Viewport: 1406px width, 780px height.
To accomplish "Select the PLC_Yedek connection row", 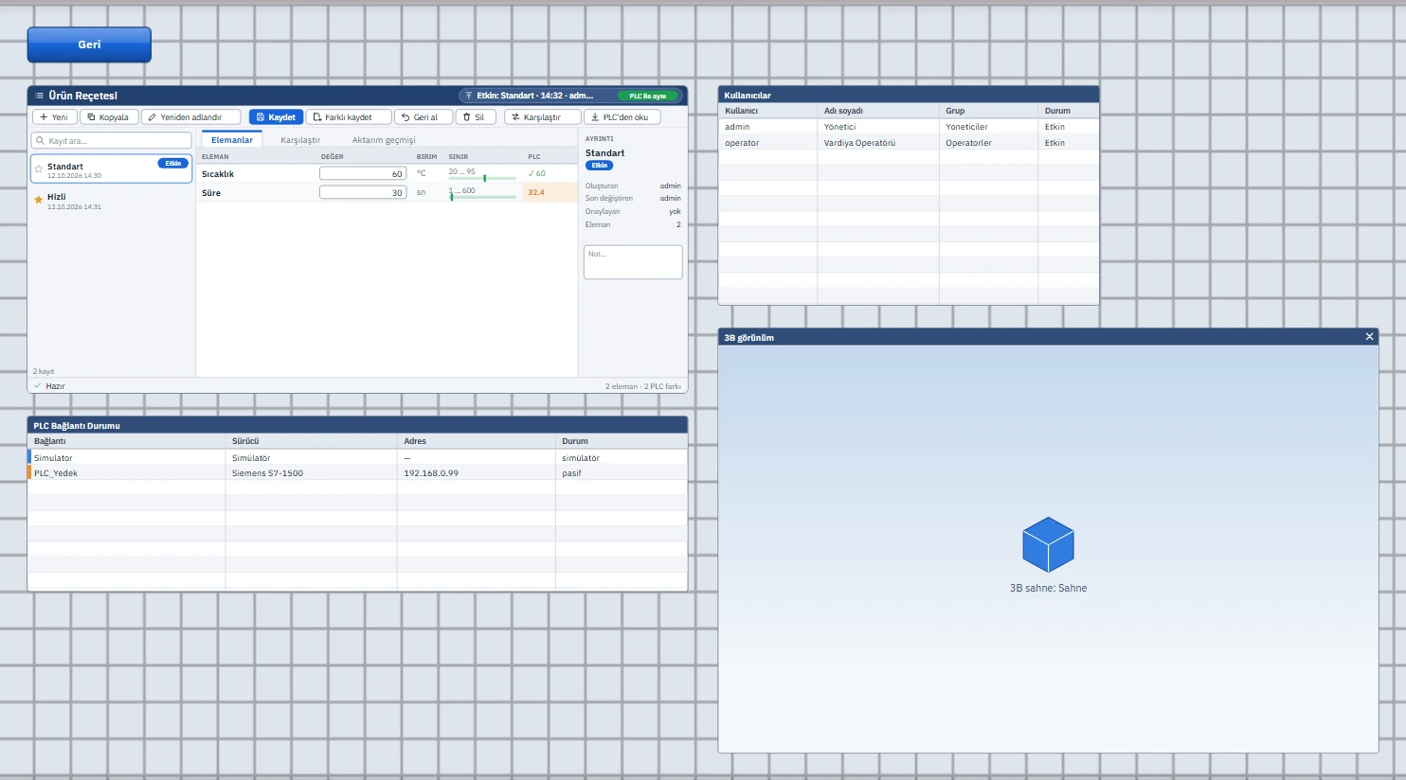I will 358,472.
